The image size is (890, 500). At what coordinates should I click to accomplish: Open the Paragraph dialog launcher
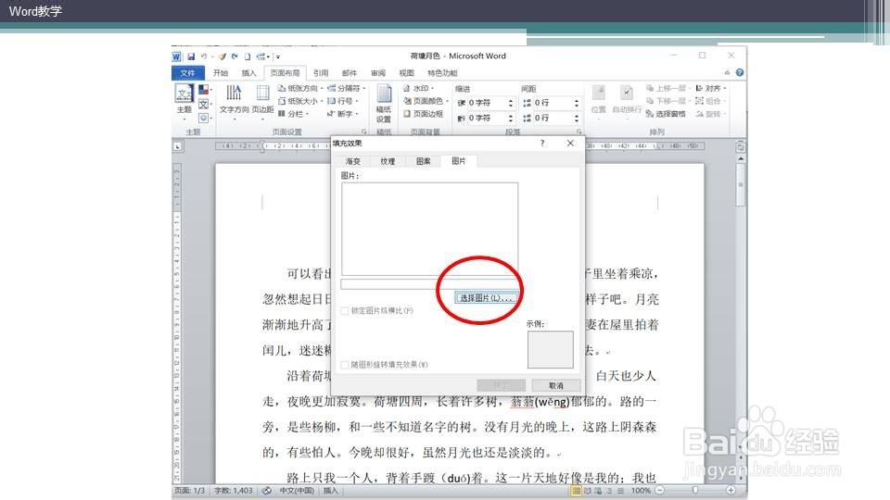pyautogui.click(x=578, y=131)
